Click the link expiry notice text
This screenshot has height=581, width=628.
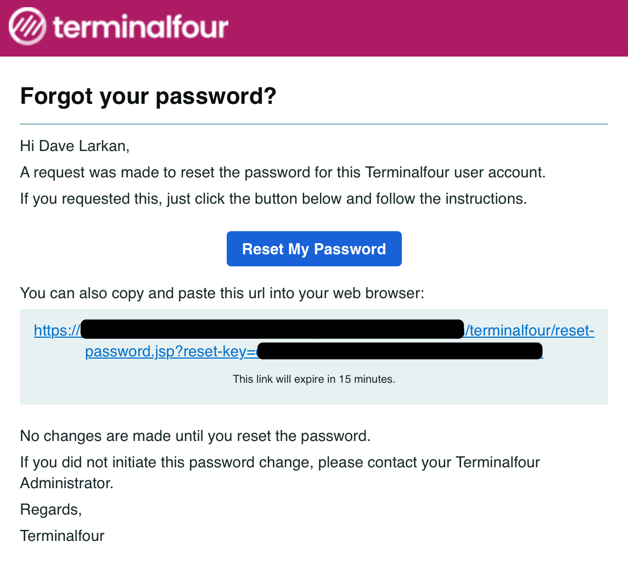pos(314,379)
